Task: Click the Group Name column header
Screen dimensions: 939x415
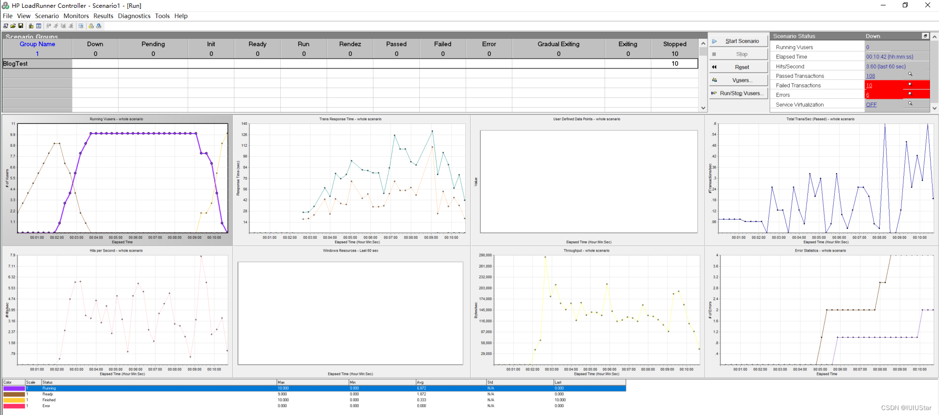Action: tap(37, 44)
